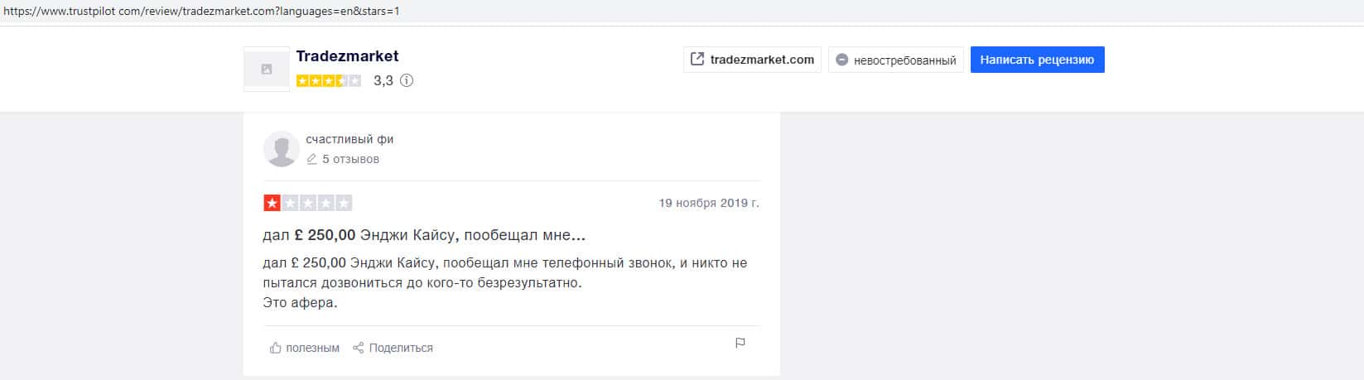Click the red one-star review rating
This screenshot has width=1364, height=380.
[307, 203]
